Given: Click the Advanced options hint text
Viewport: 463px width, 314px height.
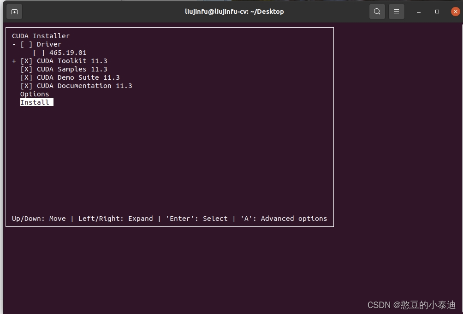Looking at the screenshot, I should [x=293, y=218].
